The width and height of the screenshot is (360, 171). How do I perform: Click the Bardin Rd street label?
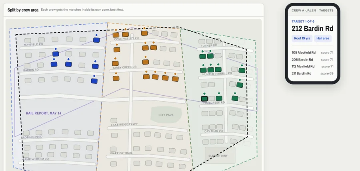[31, 70]
